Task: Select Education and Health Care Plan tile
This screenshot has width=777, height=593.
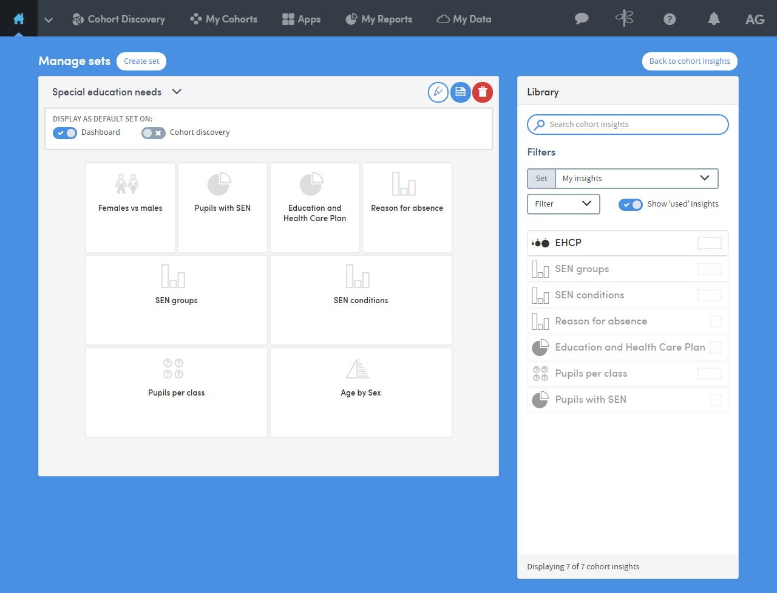Action: (315, 208)
